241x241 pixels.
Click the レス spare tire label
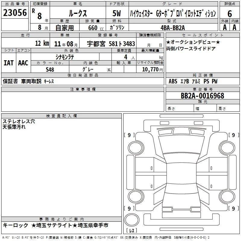[132, 230]
